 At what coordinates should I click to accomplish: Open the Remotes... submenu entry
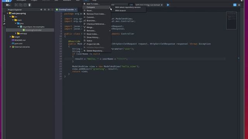96,31
